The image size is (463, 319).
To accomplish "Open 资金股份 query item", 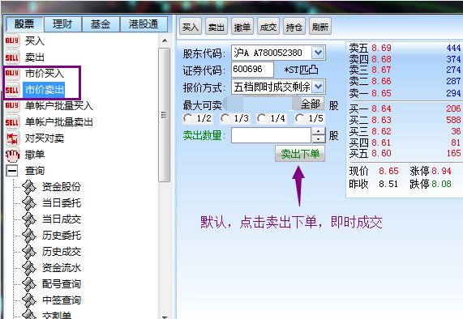I will [x=62, y=187].
